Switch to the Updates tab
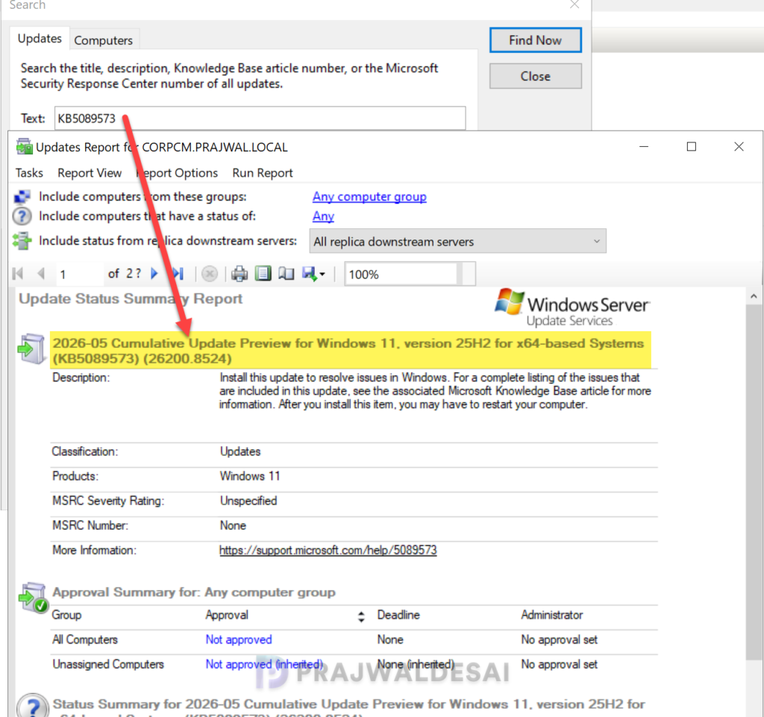 pos(40,39)
